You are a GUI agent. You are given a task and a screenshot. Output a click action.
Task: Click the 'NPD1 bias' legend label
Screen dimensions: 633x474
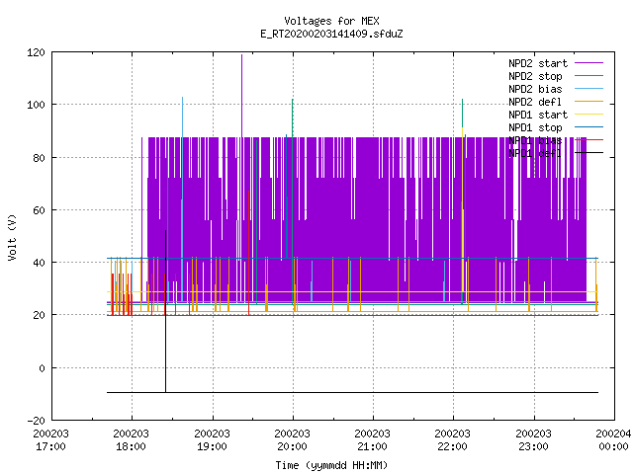535,140
